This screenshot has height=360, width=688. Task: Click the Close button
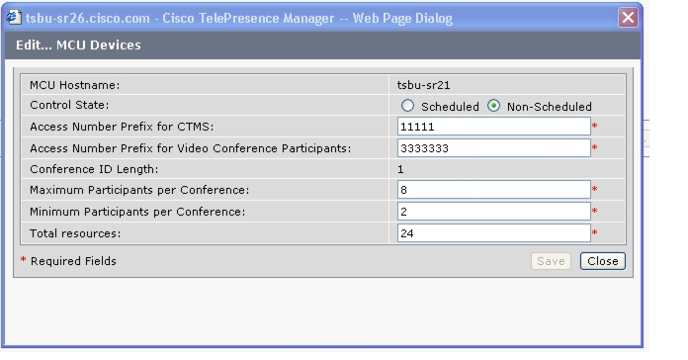coord(602,261)
